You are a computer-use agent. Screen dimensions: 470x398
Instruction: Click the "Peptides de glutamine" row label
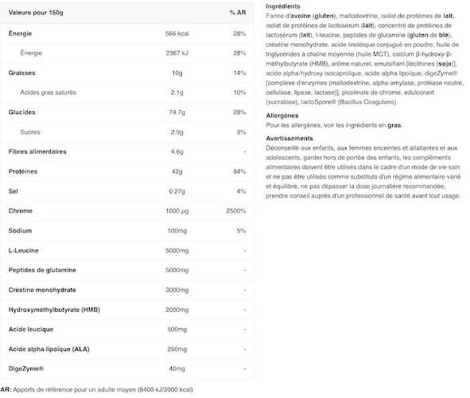tap(42, 270)
